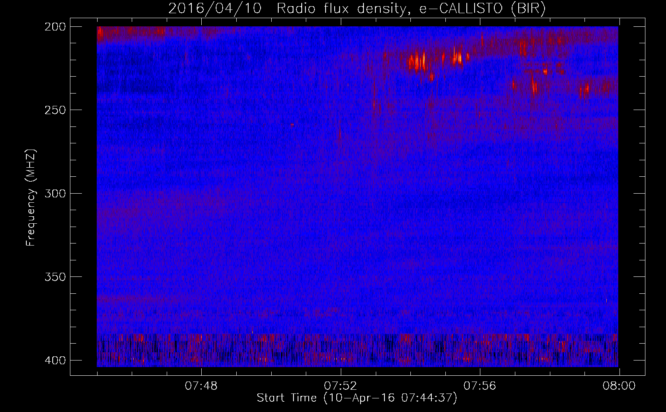Click the 250 frequency tick label
Image resolution: width=666 pixels, height=412 pixels.
coord(55,110)
